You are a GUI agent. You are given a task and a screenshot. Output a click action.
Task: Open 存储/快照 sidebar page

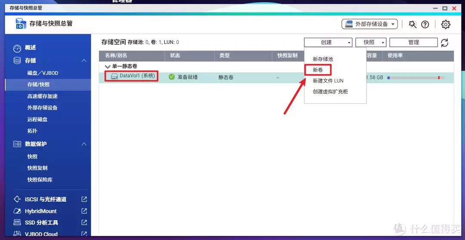tap(39, 84)
